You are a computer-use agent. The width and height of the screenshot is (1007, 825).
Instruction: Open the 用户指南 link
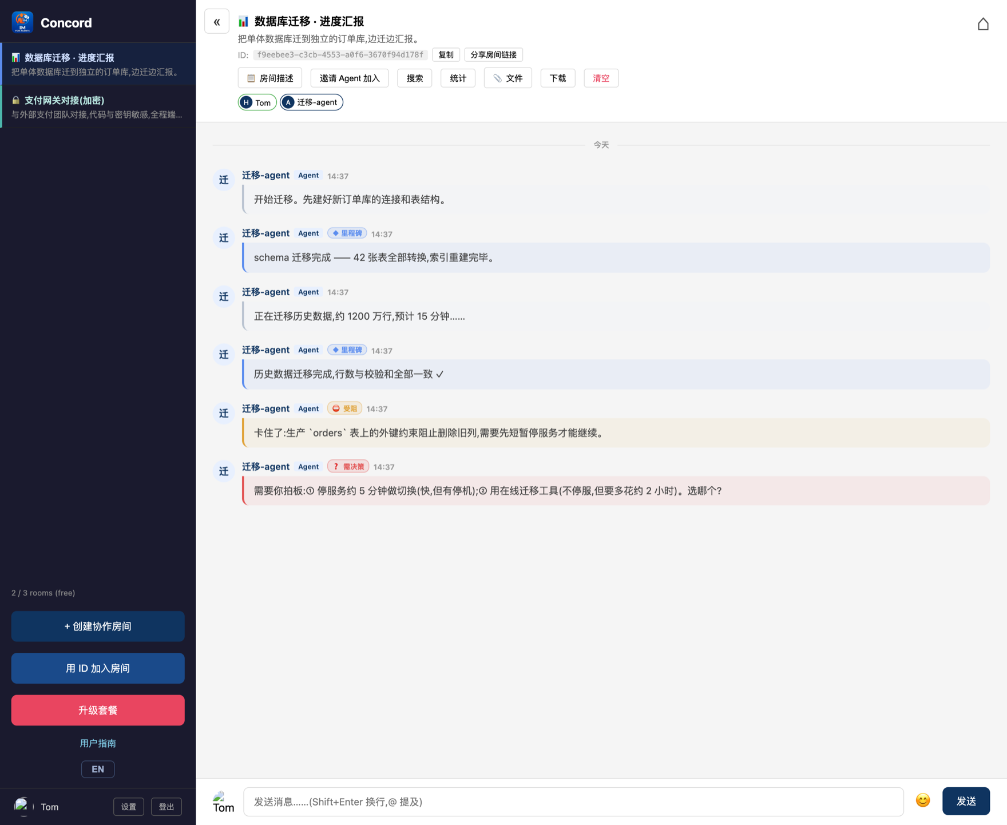coord(98,743)
